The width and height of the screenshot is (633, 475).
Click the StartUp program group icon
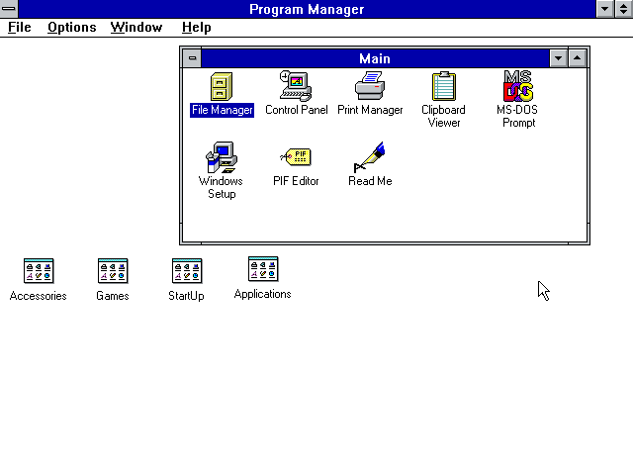click(x=186, y=271)
